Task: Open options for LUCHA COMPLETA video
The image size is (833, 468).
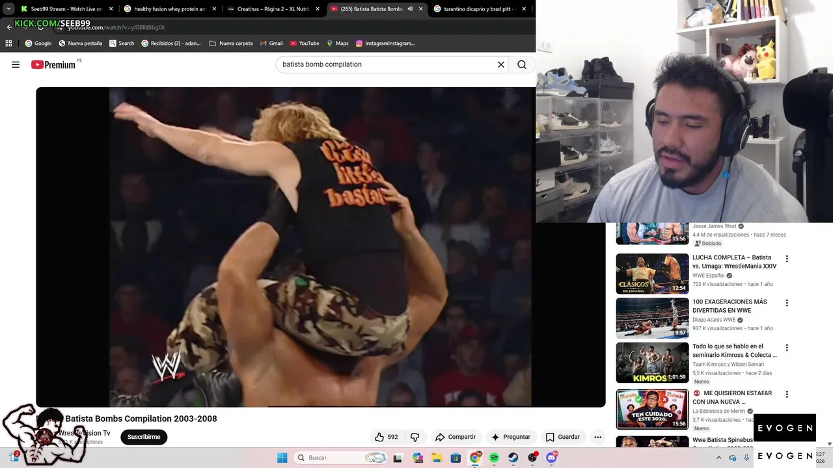Action: click(787, 259)
